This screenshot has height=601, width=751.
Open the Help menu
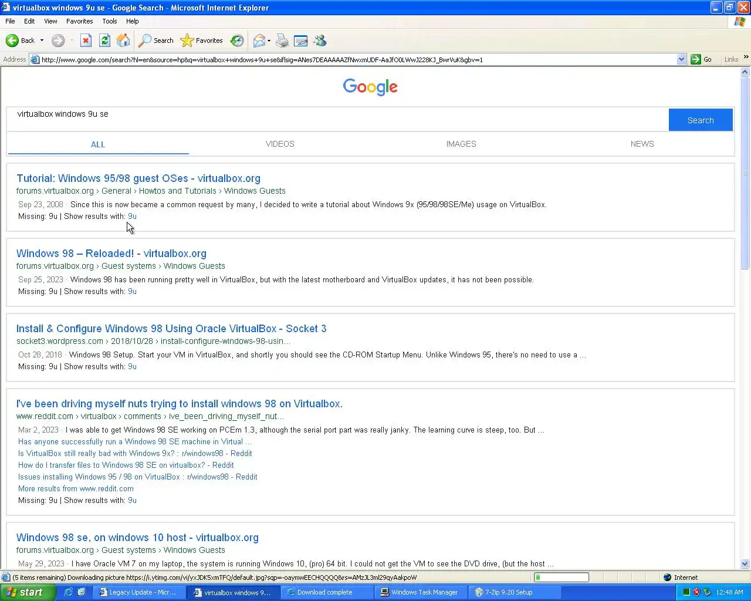coord(133,21)
